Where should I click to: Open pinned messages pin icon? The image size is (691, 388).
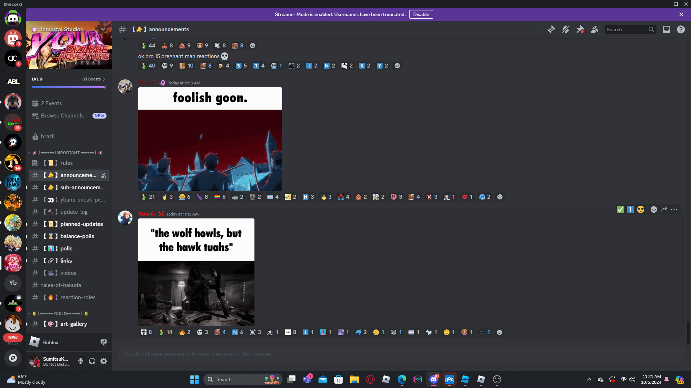point(580,29)
